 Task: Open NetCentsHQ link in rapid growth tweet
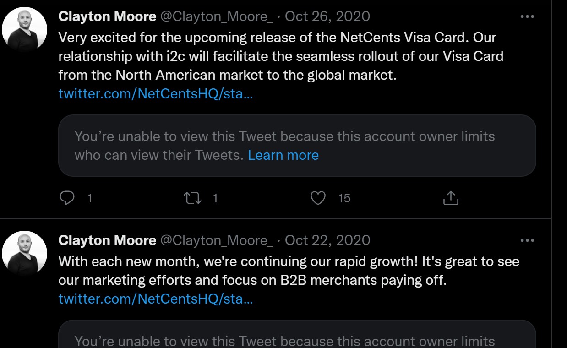pos(155,299)
